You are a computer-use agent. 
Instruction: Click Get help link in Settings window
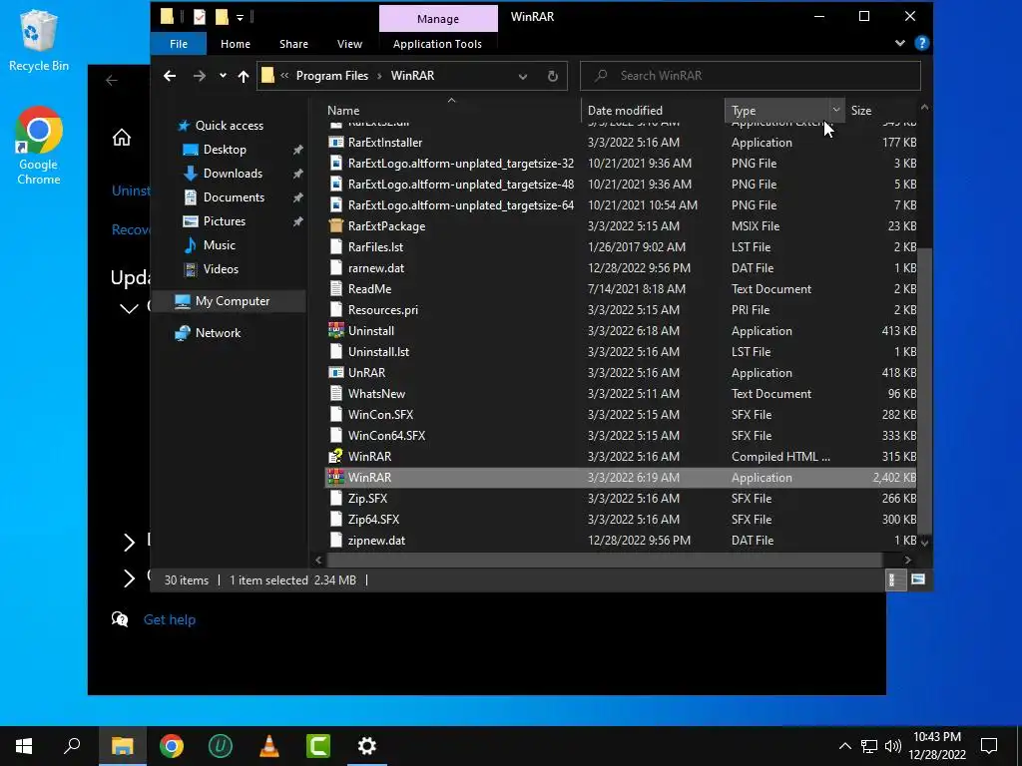coord(170,619)
